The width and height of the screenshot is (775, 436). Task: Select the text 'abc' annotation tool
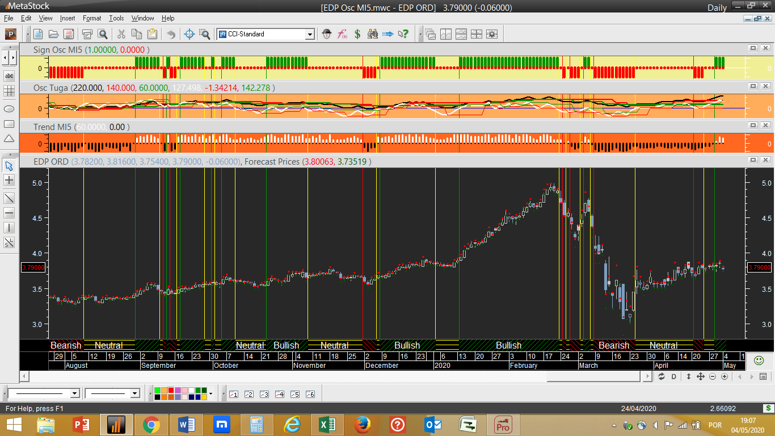point(9,76)
